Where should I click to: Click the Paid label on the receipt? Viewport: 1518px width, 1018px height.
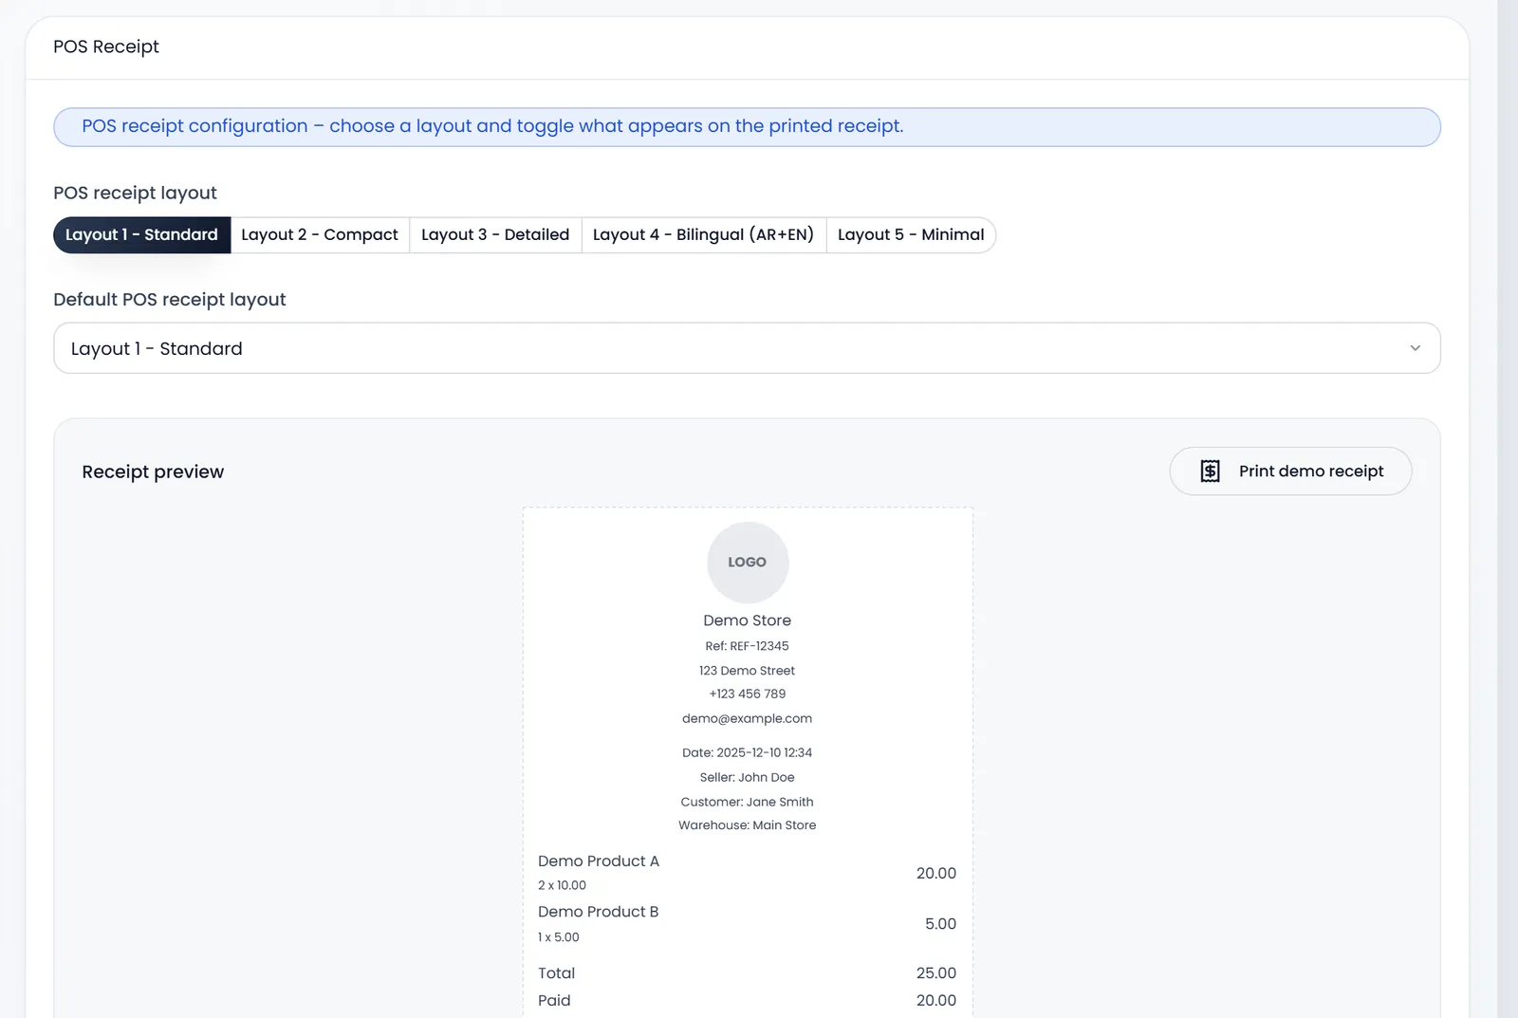(555, 1001)
